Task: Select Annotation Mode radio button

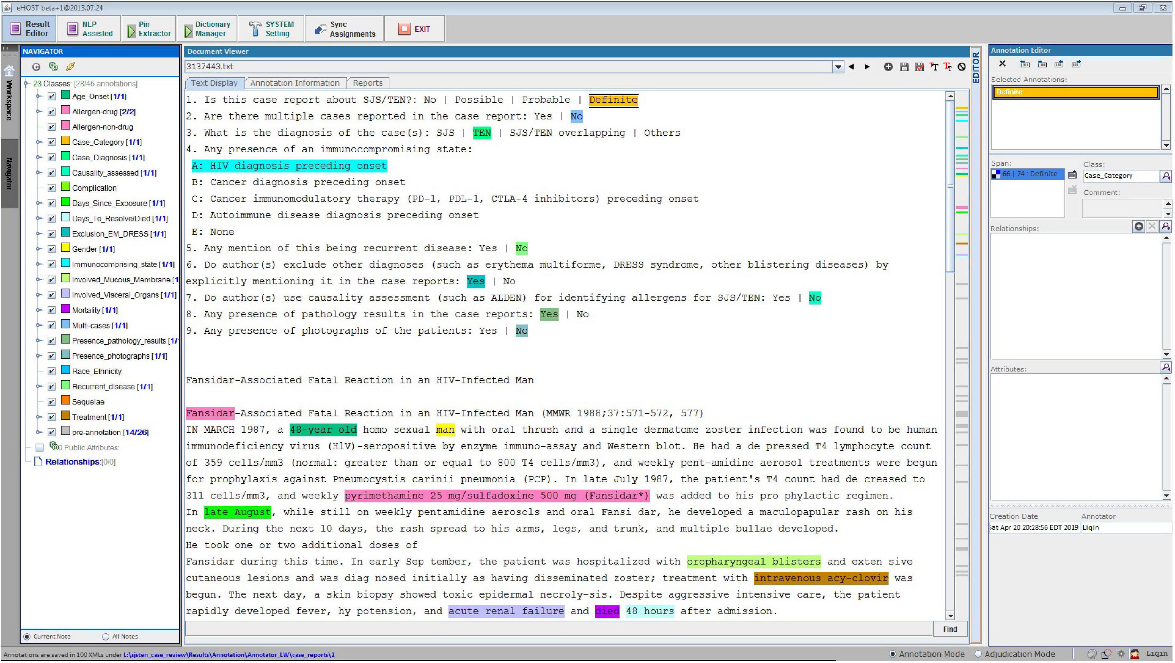Action: click(x=893, y=654)
